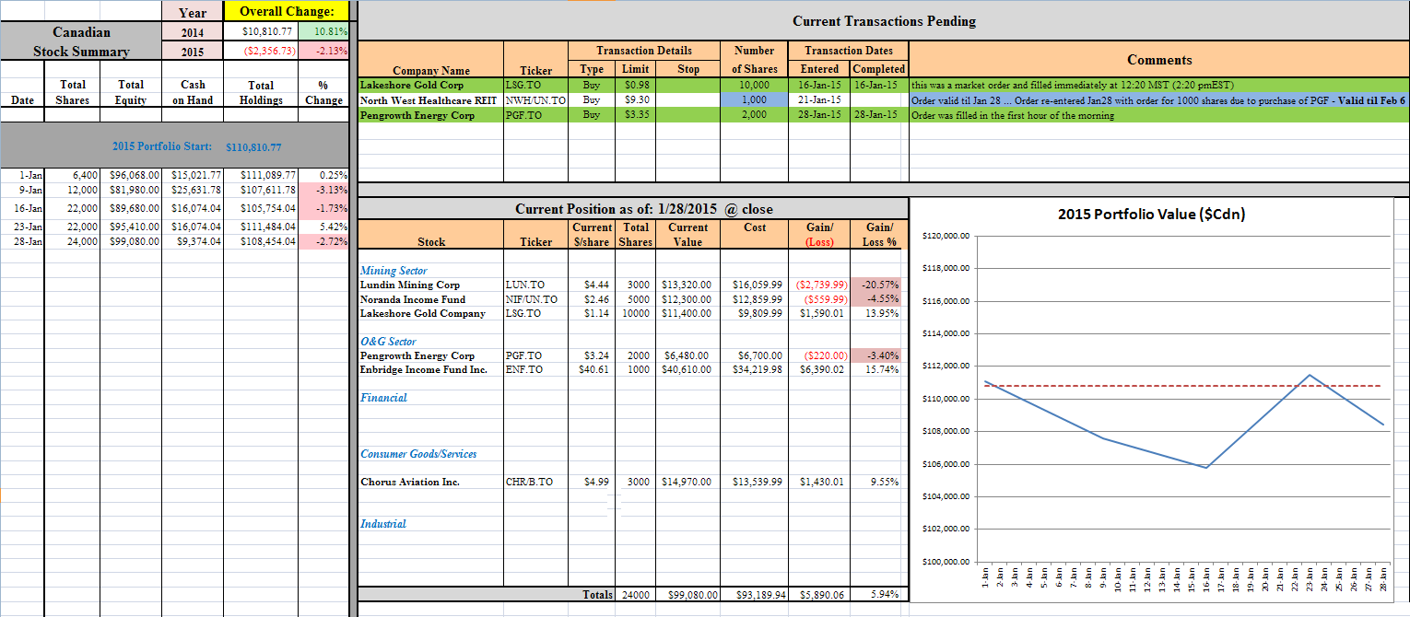Click the 'Industrial' sector label
Viewport: 1410px width, 617px height.
click(383, 524)
